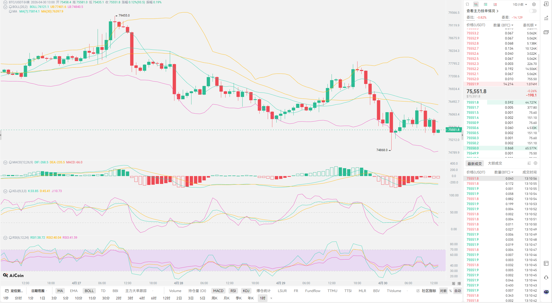Screen dimensions: 552x303
Task: Click the layout panel icon in right sidebar
Action: point(546,263)
